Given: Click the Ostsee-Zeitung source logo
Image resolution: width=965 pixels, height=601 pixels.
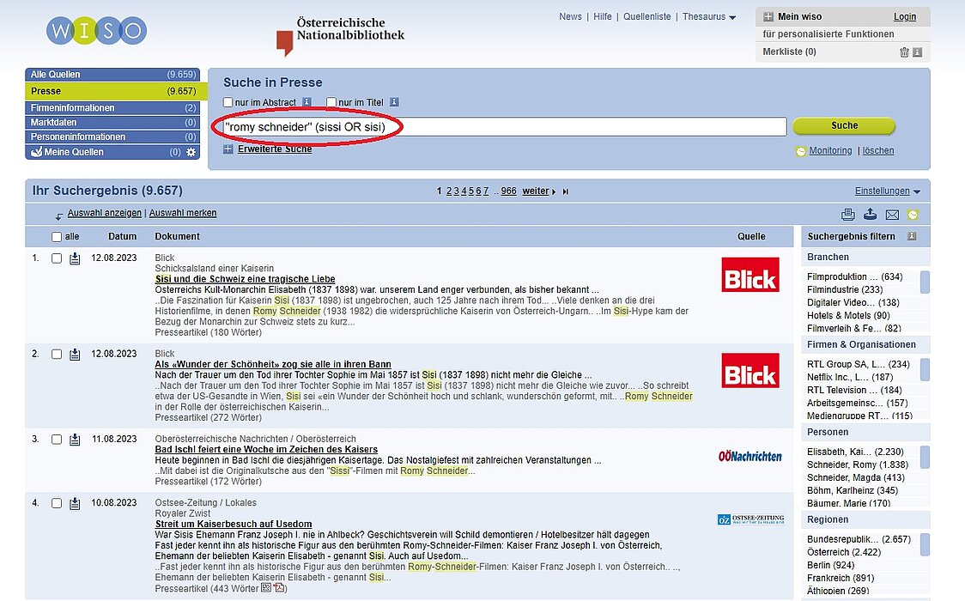Looking at the screenshot, I should pyautogui.click(x=751, y=519).
